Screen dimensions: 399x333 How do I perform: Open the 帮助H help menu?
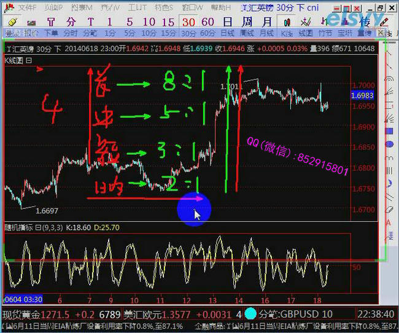point(221,7)
